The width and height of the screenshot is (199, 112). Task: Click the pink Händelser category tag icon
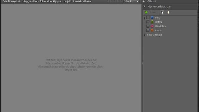pyautogui.click(x=152, y=26)
